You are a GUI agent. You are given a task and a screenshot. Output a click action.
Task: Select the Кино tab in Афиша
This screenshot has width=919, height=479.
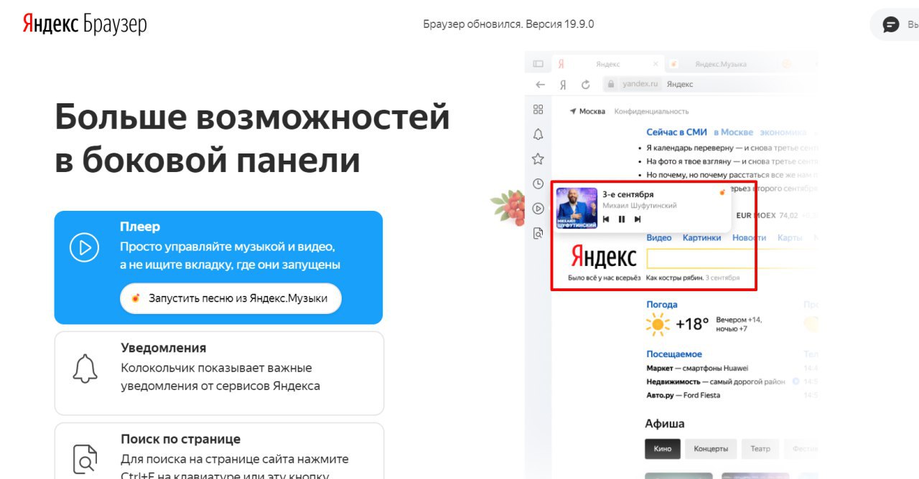point(663,449)
